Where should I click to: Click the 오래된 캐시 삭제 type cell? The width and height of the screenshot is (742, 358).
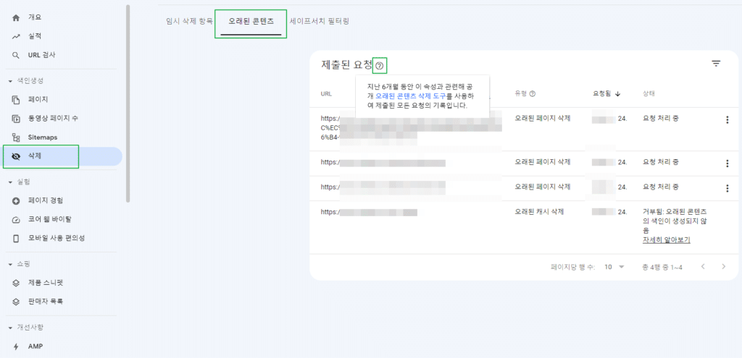point(539,213)
